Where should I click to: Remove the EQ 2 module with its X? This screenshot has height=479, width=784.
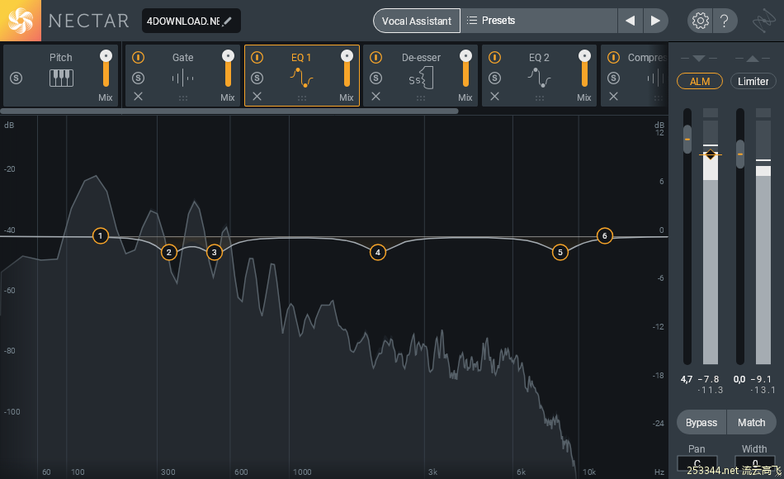[x=494, y=96]
